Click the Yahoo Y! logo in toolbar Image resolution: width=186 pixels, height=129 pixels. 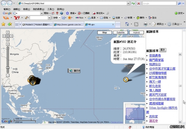(x=17, y=18)
